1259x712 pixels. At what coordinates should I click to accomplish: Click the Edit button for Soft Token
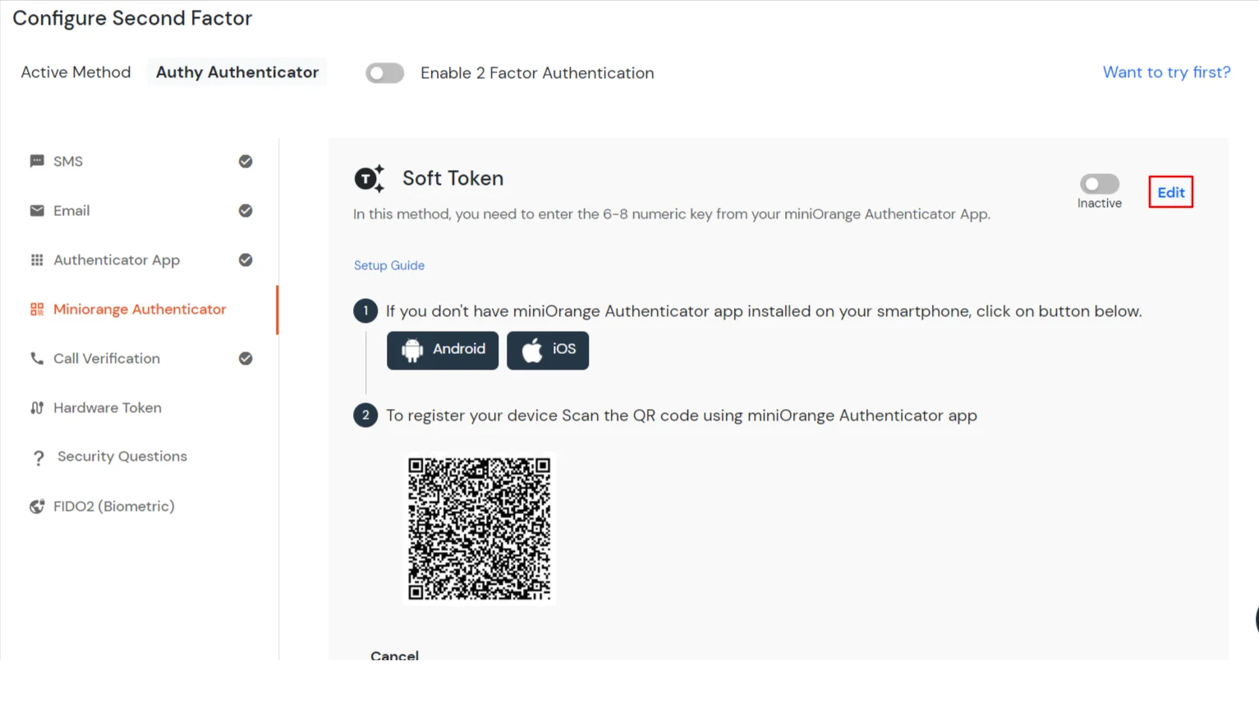[1170, 192]
